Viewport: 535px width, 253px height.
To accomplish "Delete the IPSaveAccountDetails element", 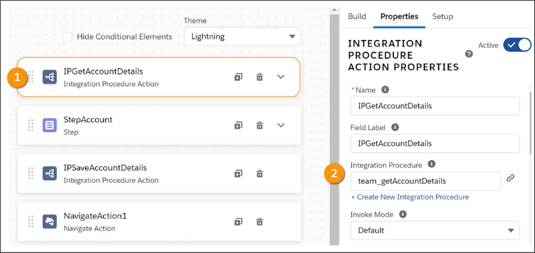I will pyautogui.click(x=259, y=174).
